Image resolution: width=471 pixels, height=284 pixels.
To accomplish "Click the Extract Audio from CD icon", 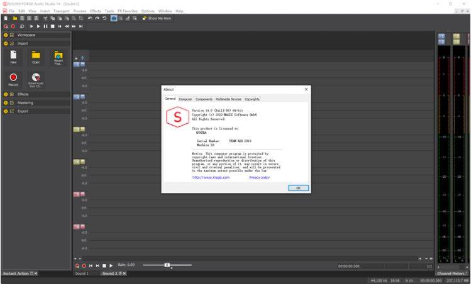I will 36,77.
